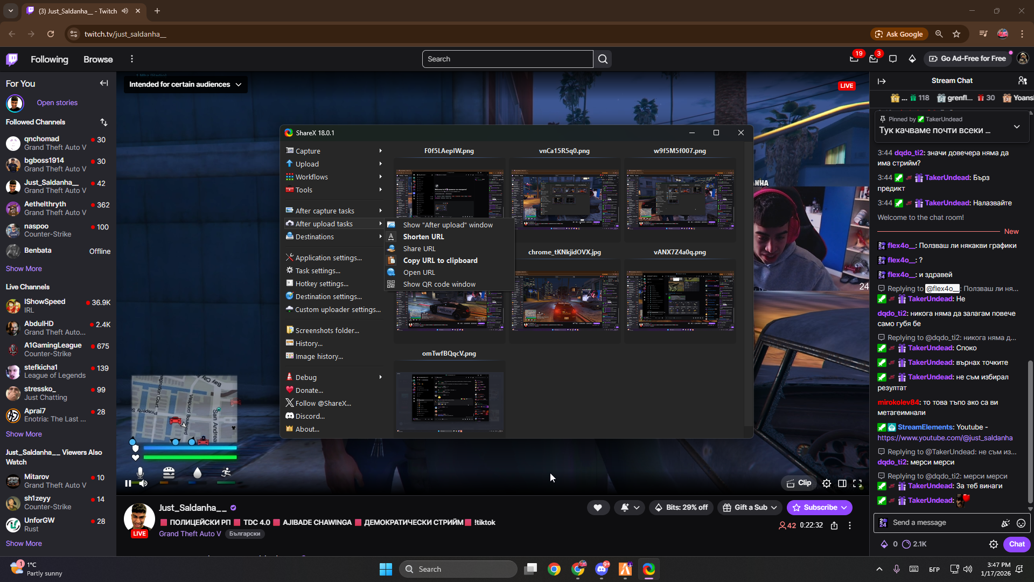Expand the pinned chat message chevron

[1016, 127]
